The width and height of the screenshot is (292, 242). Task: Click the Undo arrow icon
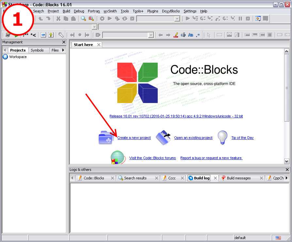(41, 19)
